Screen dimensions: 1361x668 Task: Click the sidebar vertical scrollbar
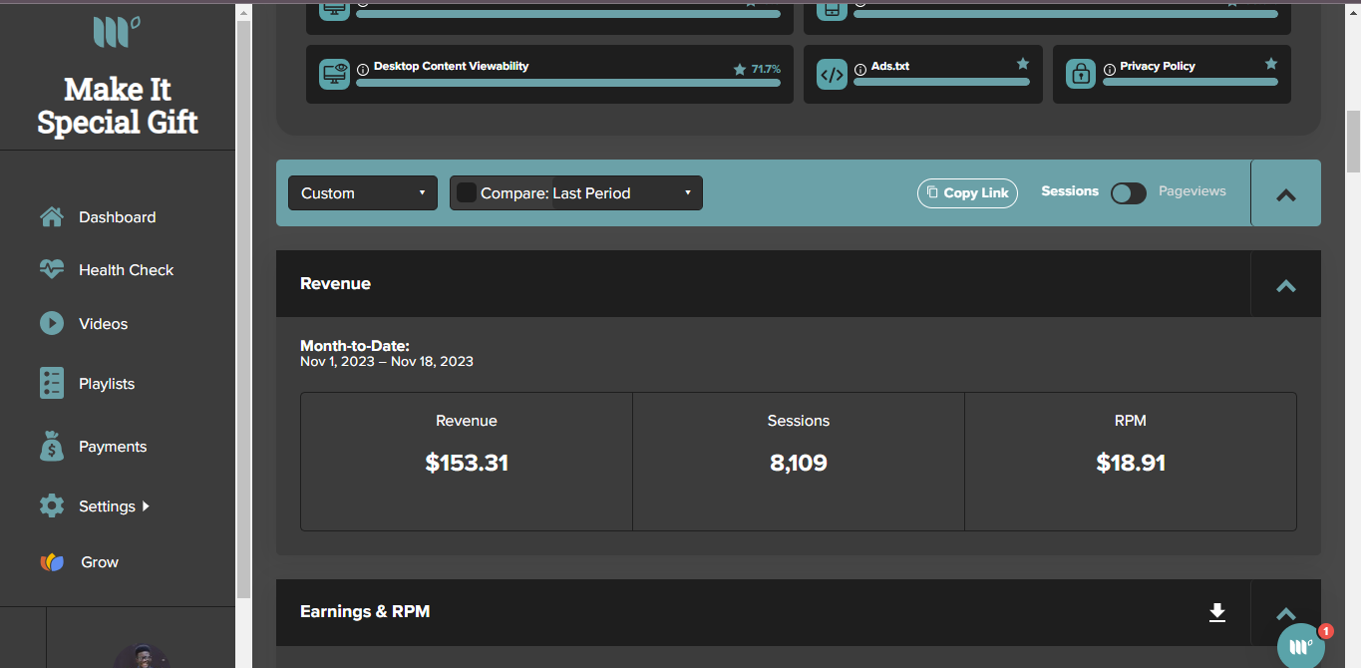click(x=243, y=309)
